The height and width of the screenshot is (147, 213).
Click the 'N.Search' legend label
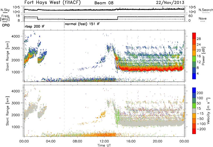coord(206,10)
